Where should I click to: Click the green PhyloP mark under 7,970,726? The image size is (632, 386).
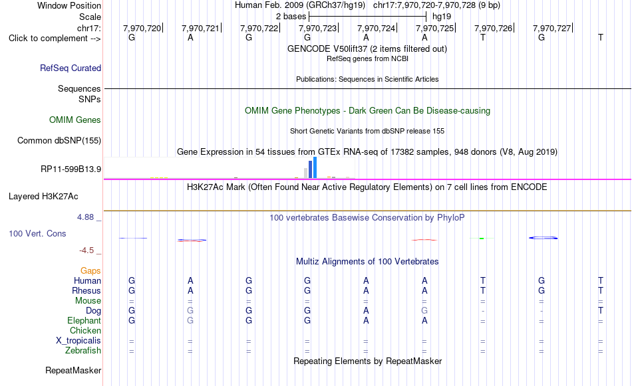click(x=482, y=239)
